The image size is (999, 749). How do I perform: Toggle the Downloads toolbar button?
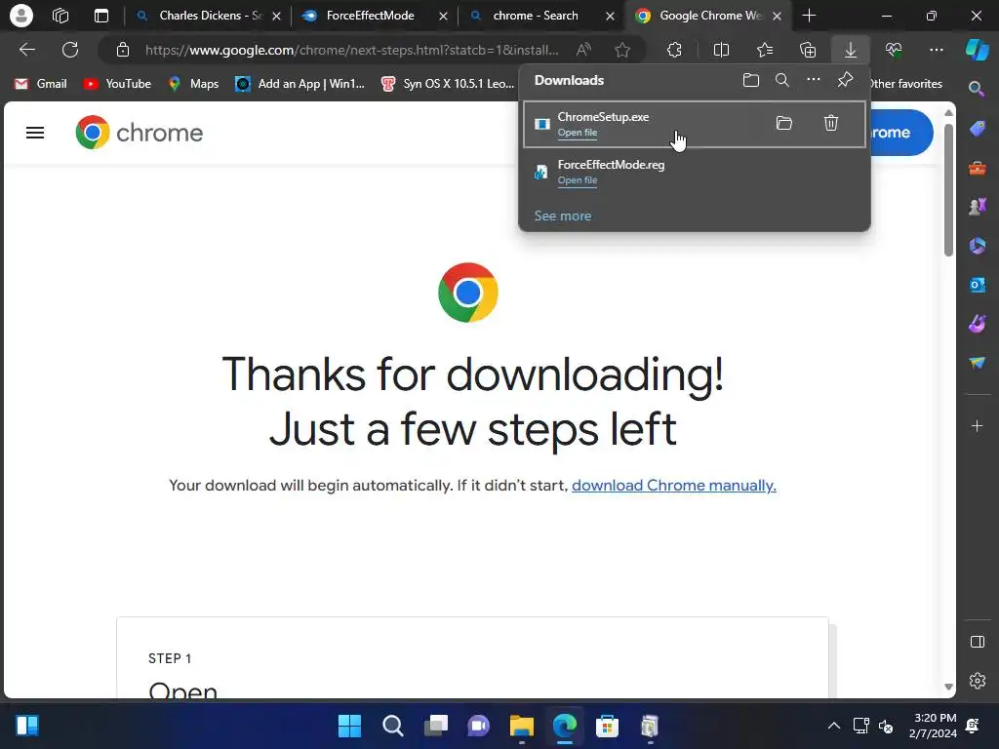851,50
